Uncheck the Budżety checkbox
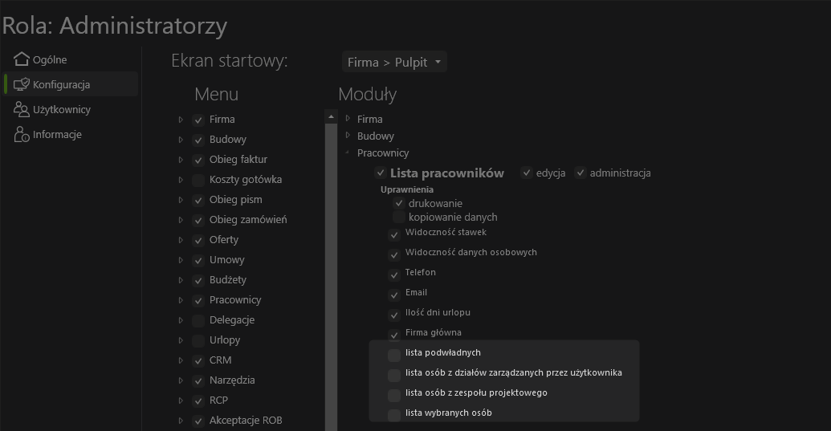This screenshot has height=431, width=831. click(198, 281)
